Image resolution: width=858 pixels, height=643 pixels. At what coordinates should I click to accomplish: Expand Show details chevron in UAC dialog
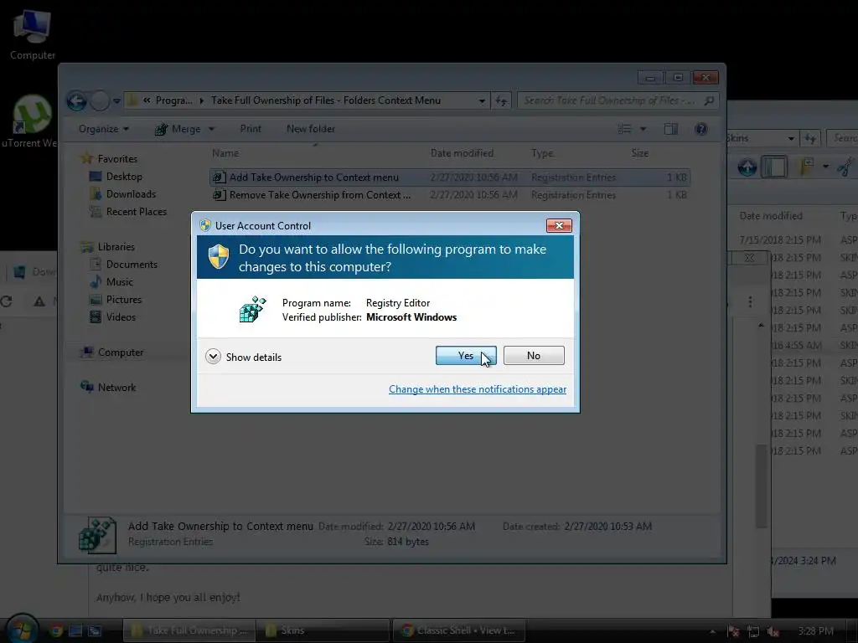[x=213, y=357]
